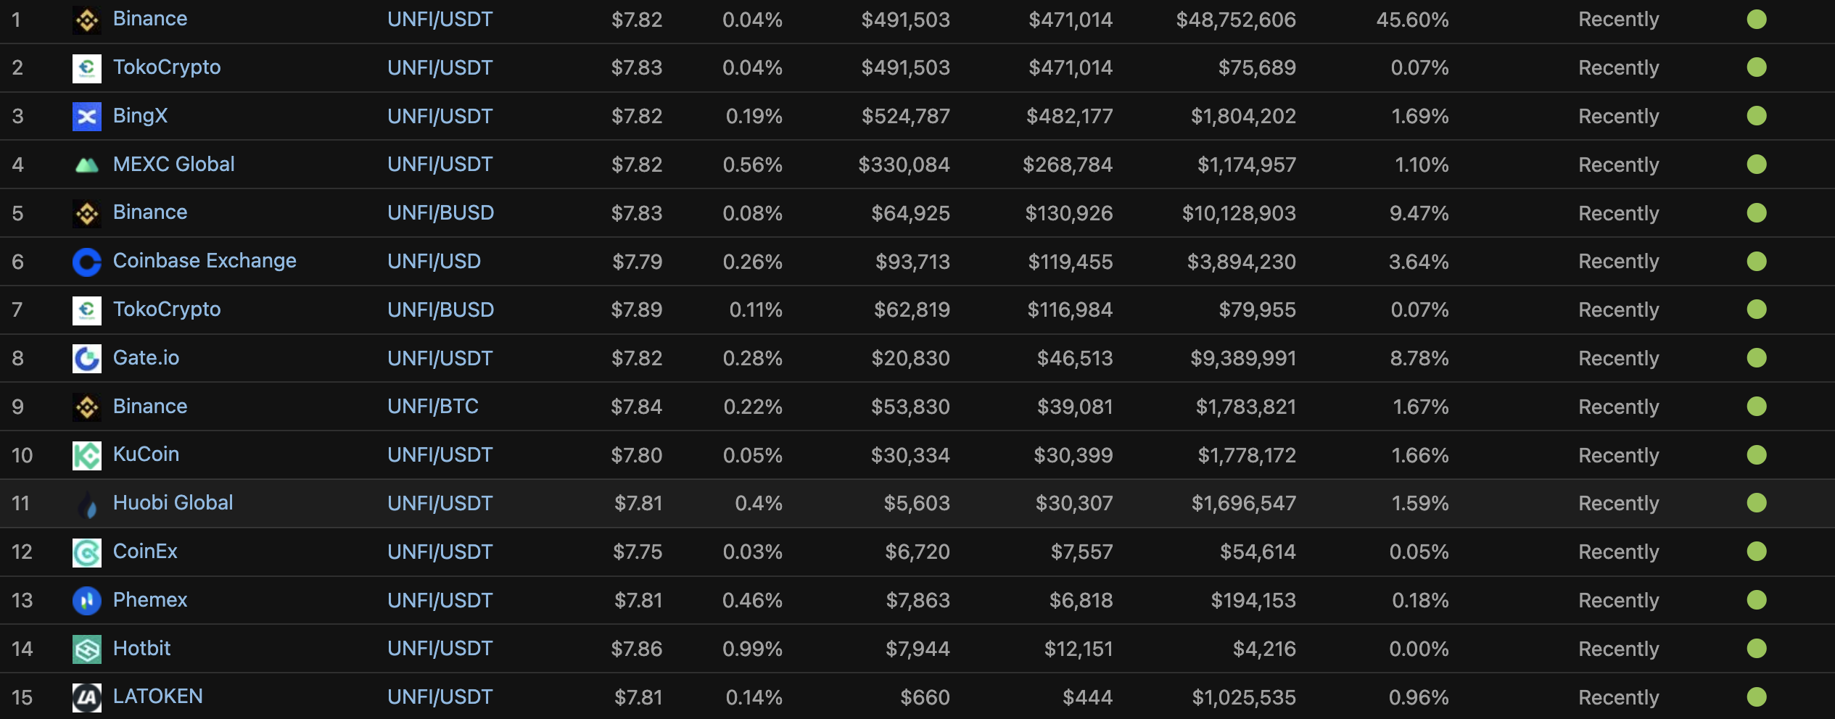Click the MEXC Global mountain logo
This screenshot has height=719, width=1835.
(x=87, y=165)
